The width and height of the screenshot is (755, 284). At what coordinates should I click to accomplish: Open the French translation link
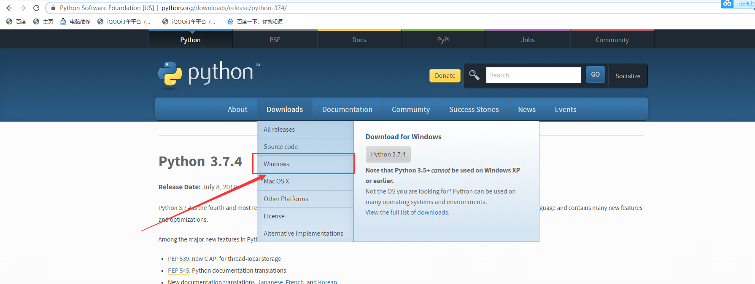(294, 281)
